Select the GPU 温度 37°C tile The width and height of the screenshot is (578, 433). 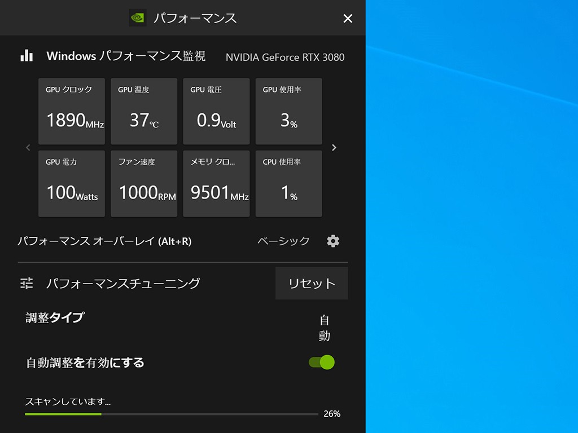144,111
